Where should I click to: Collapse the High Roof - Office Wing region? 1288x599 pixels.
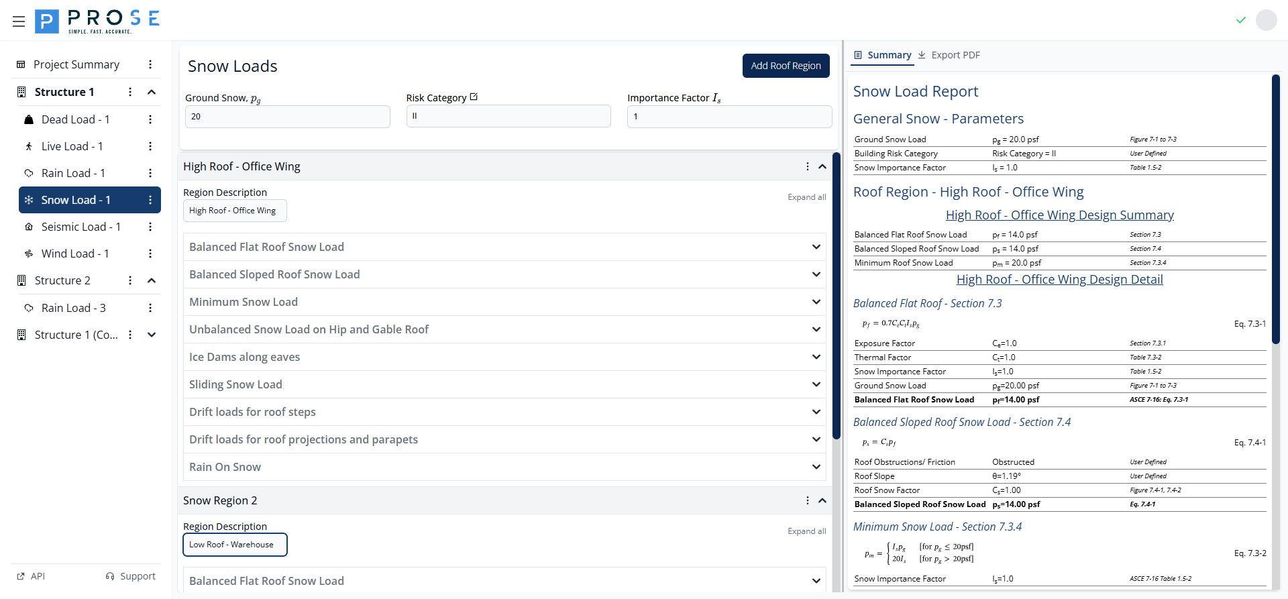click(822, 166)
